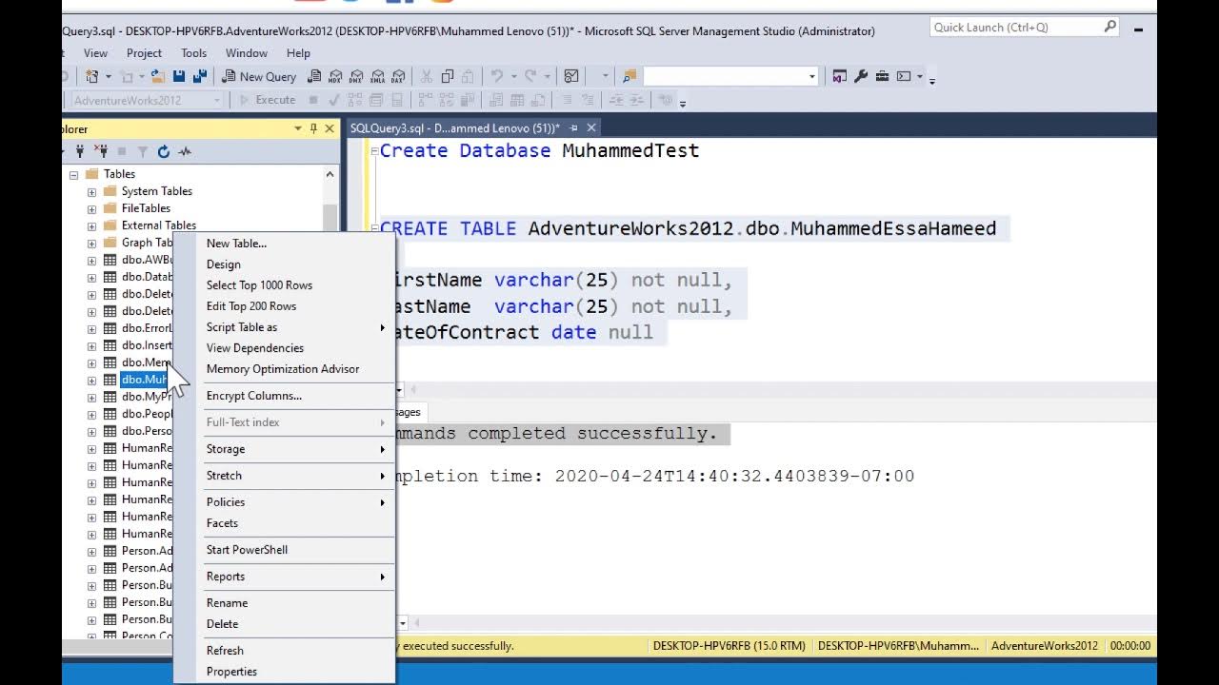Viewport: 1219px width, 685px height.
Task: Open the Tools menu
Action: (x=193, y=53)
